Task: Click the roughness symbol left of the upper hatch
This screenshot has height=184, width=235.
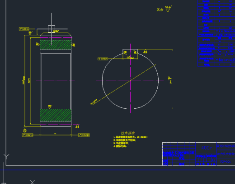Action: point(38,44)
